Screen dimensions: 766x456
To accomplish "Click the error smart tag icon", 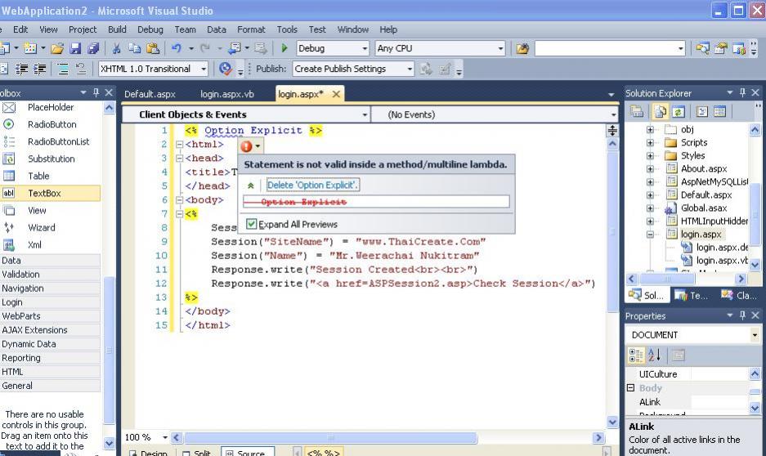I will (246, 146).
